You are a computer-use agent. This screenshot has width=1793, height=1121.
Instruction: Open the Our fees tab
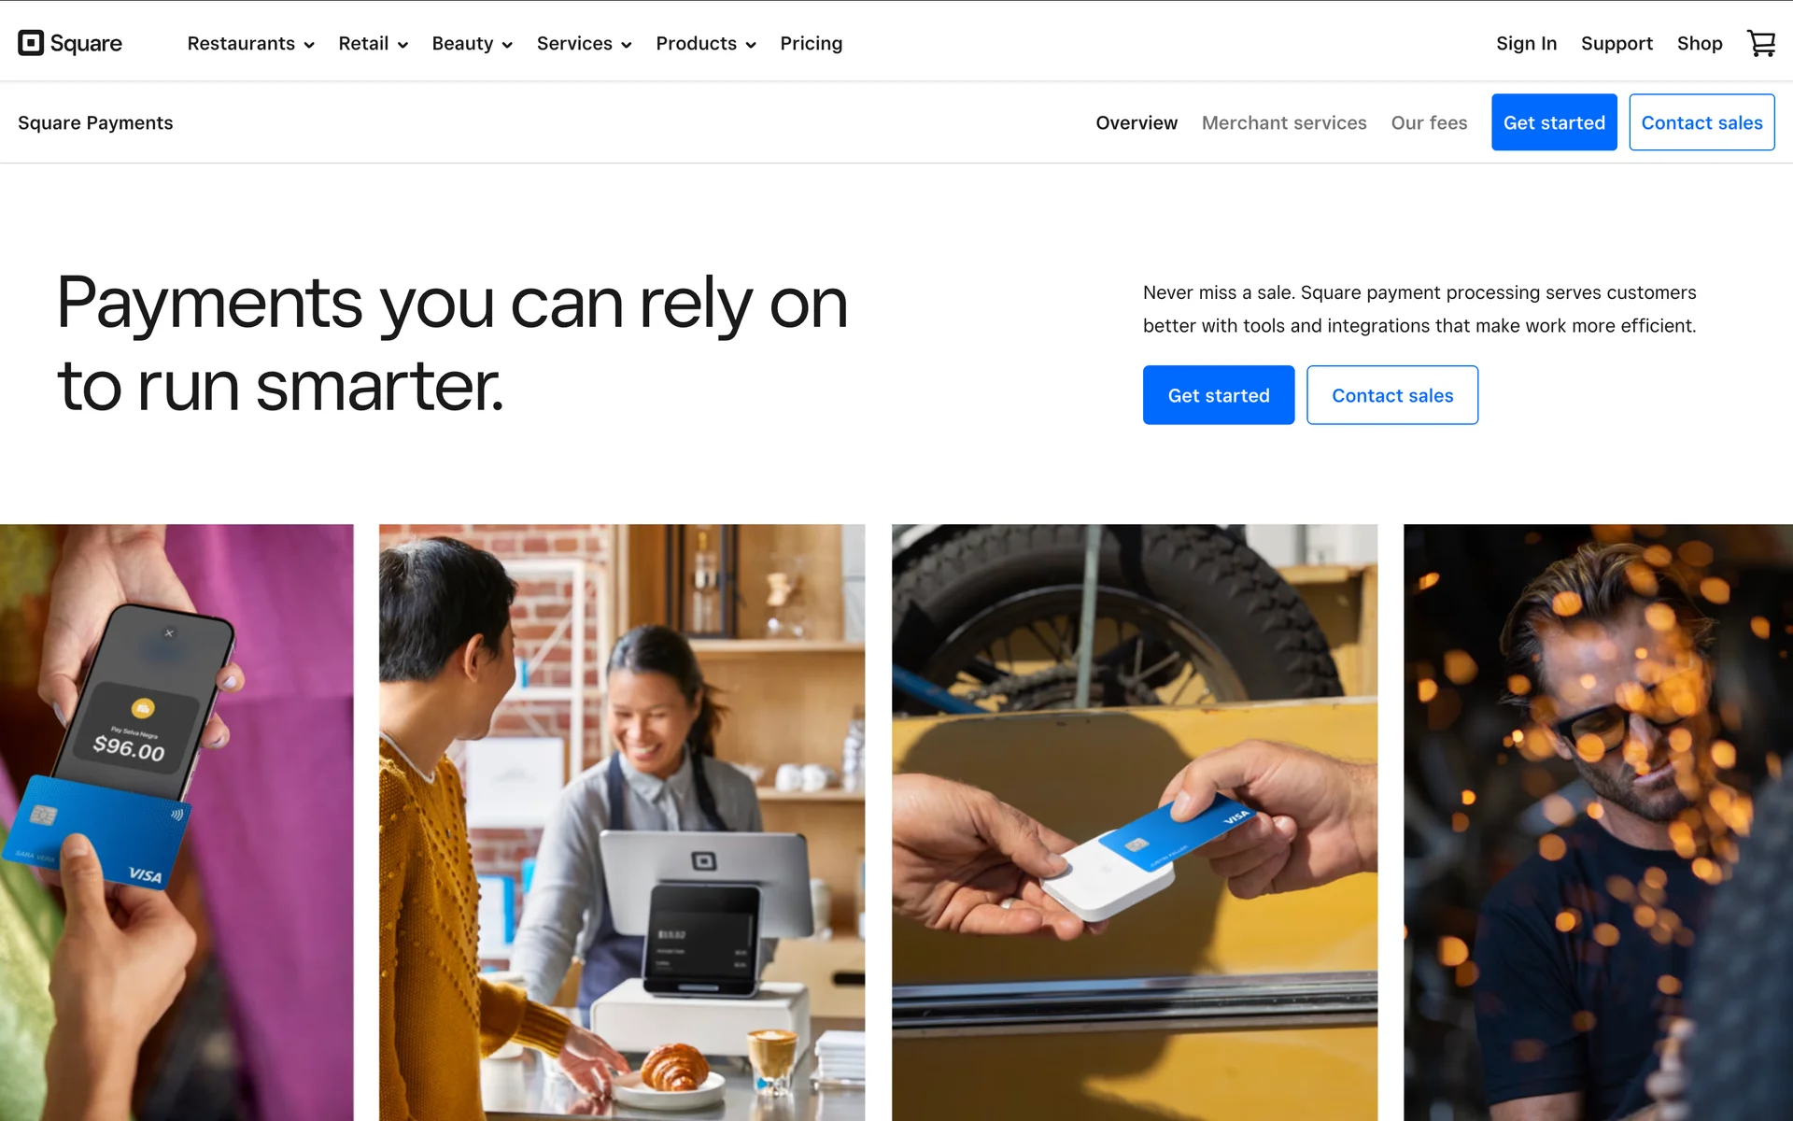pyautogui.click(x=1429, y=122)
